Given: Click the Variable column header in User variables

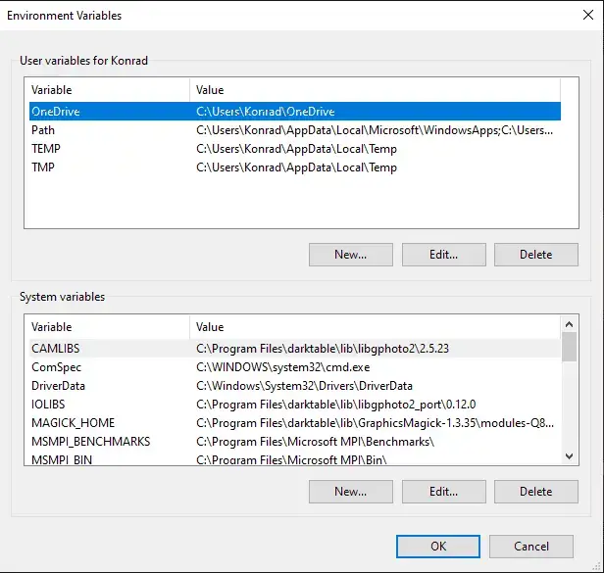Looking at the screenshot, I should tap(110, 90).
